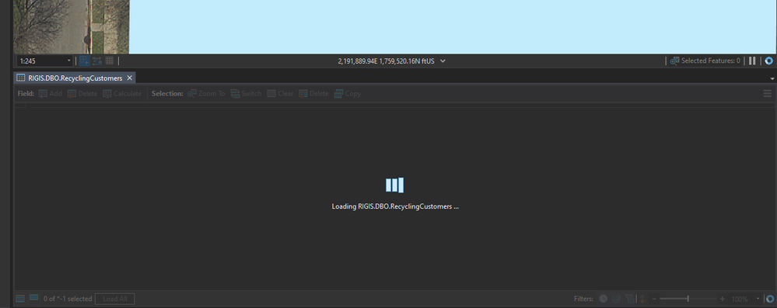Screen dimensions: 777x308
Task: Click table zoom in plus button
Action: [x=722, y=299]
